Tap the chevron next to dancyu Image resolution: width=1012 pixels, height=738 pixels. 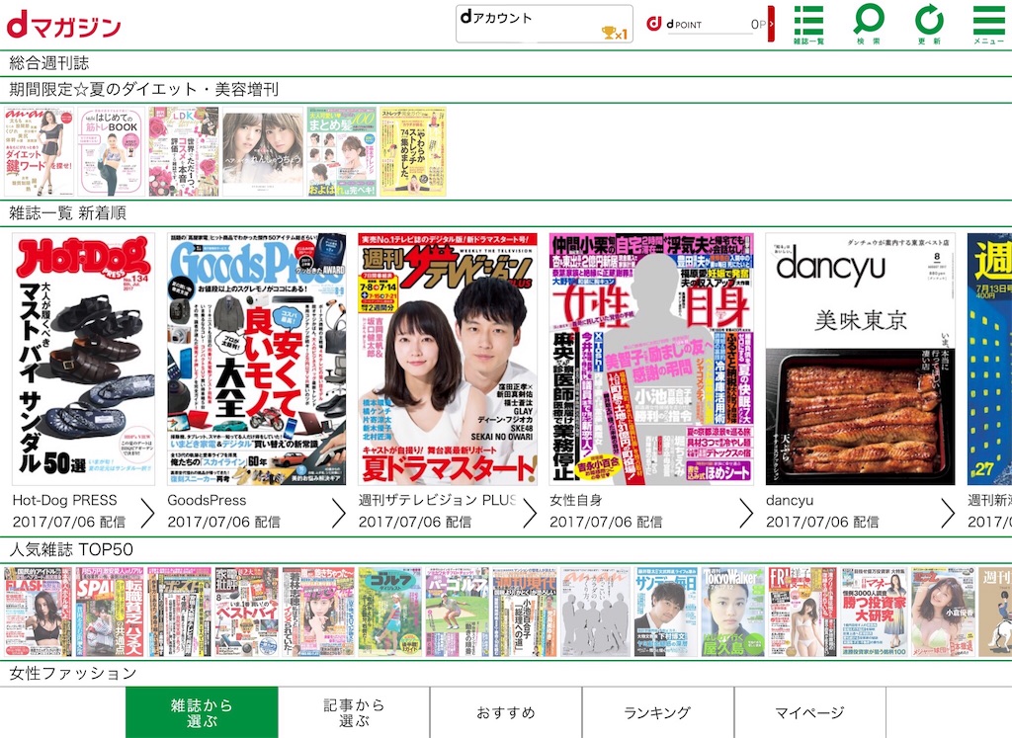[948, 514]
